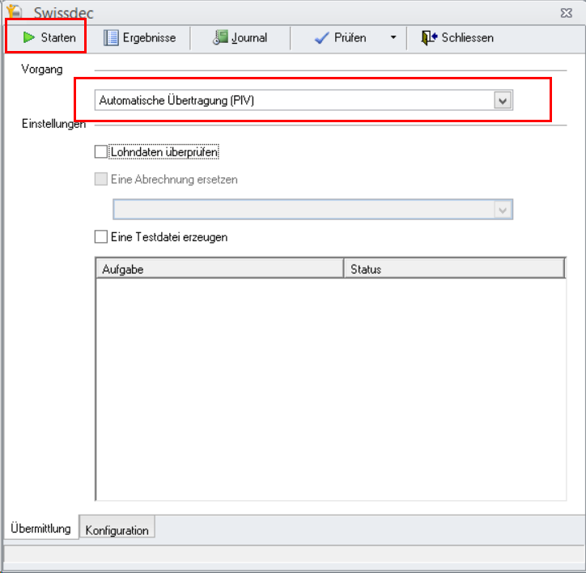Toggle the Eine Abrechnung ersetzen checkbox
This screenshot has width=586, height=573.
[101, 179]
